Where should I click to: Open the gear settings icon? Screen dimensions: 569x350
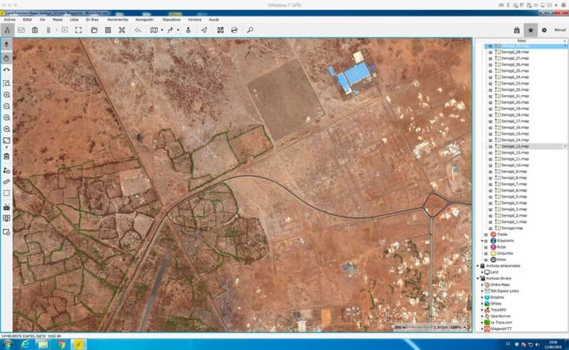pyautogui.click(x=544, y=30)
